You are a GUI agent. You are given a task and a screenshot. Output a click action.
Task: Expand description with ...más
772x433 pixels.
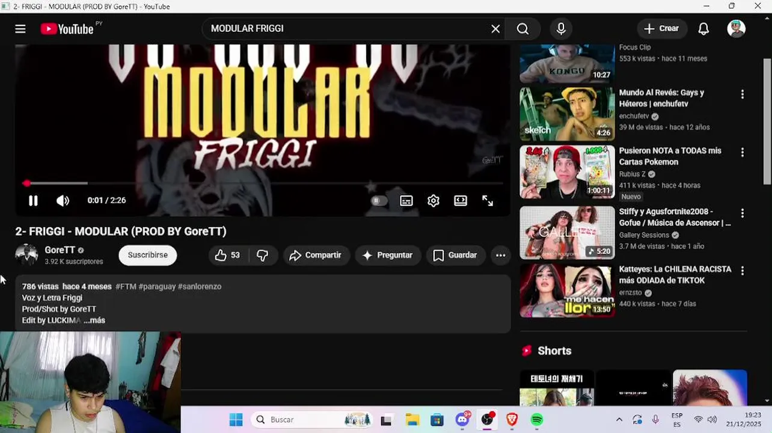coord(94,321)
